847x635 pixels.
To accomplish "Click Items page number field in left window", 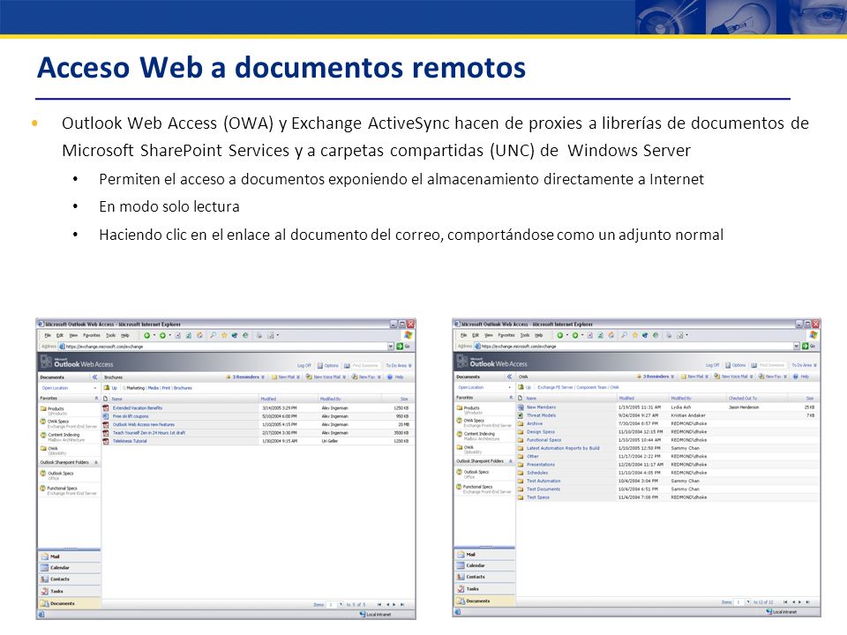I will coord(331,605).
